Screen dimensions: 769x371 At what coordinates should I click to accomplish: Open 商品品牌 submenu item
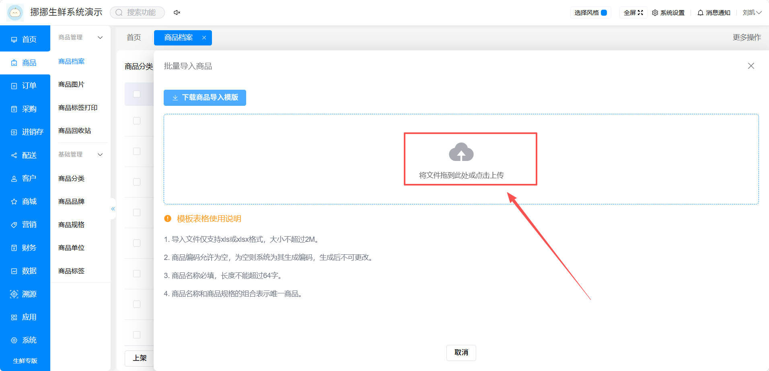pyautogui.click(x=72, y=202)
